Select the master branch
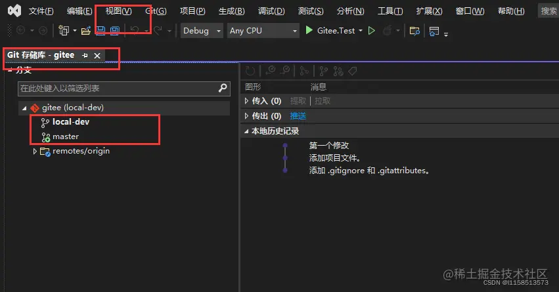 [66, 136]
